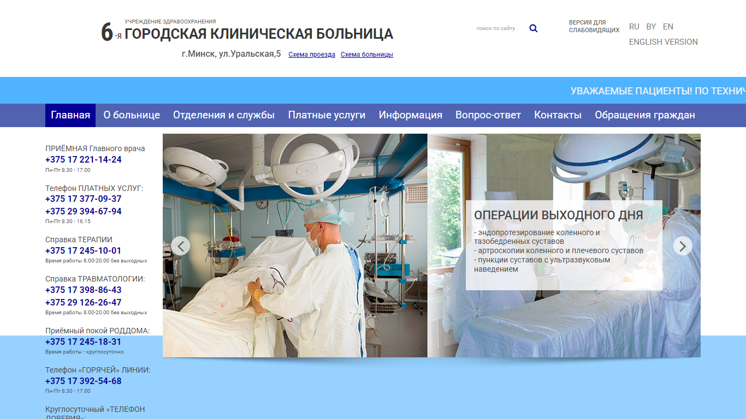746x419 pixels.
Task: Open the Схема больницы link
Action: coord(367,55)
